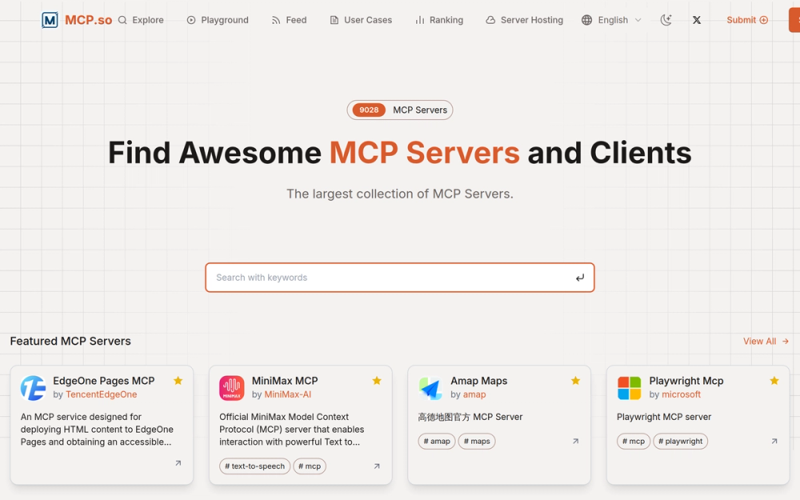This screenshot has height=500, width=800.
Task: Click the MCP.so logo icon
Action: click(50, 20)
